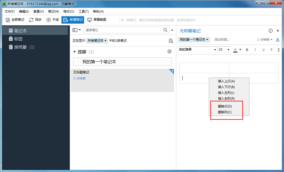Open the 工具(T) menu
Image resolution: width=284 pixels, height=172 pixels.
[x=84, y=11]
